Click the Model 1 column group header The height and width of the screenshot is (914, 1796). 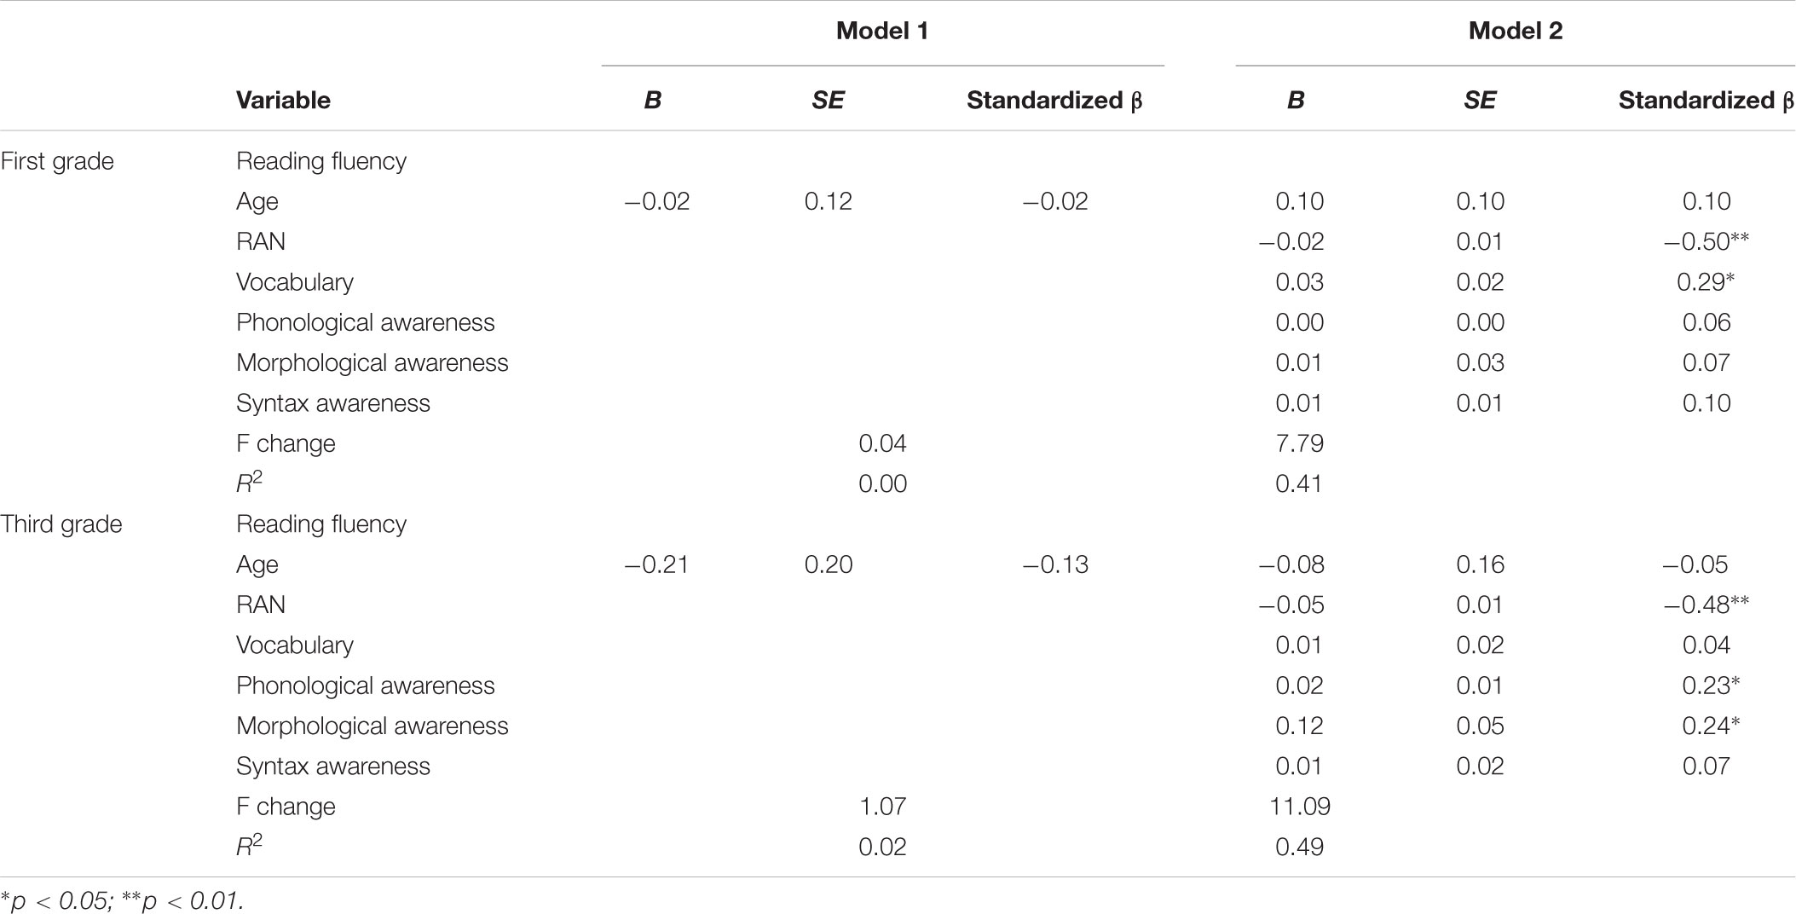coord(882,32)
